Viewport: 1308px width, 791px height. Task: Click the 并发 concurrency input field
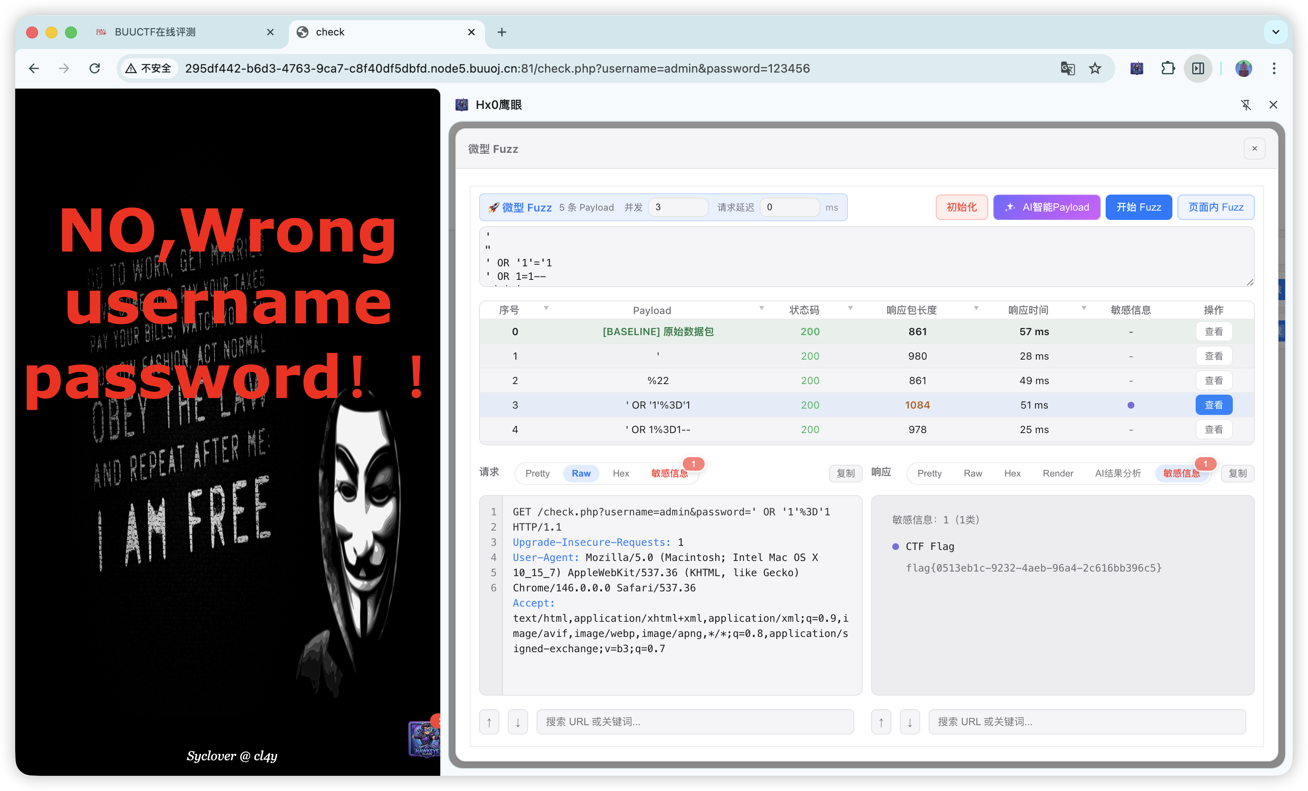(678, 207)
